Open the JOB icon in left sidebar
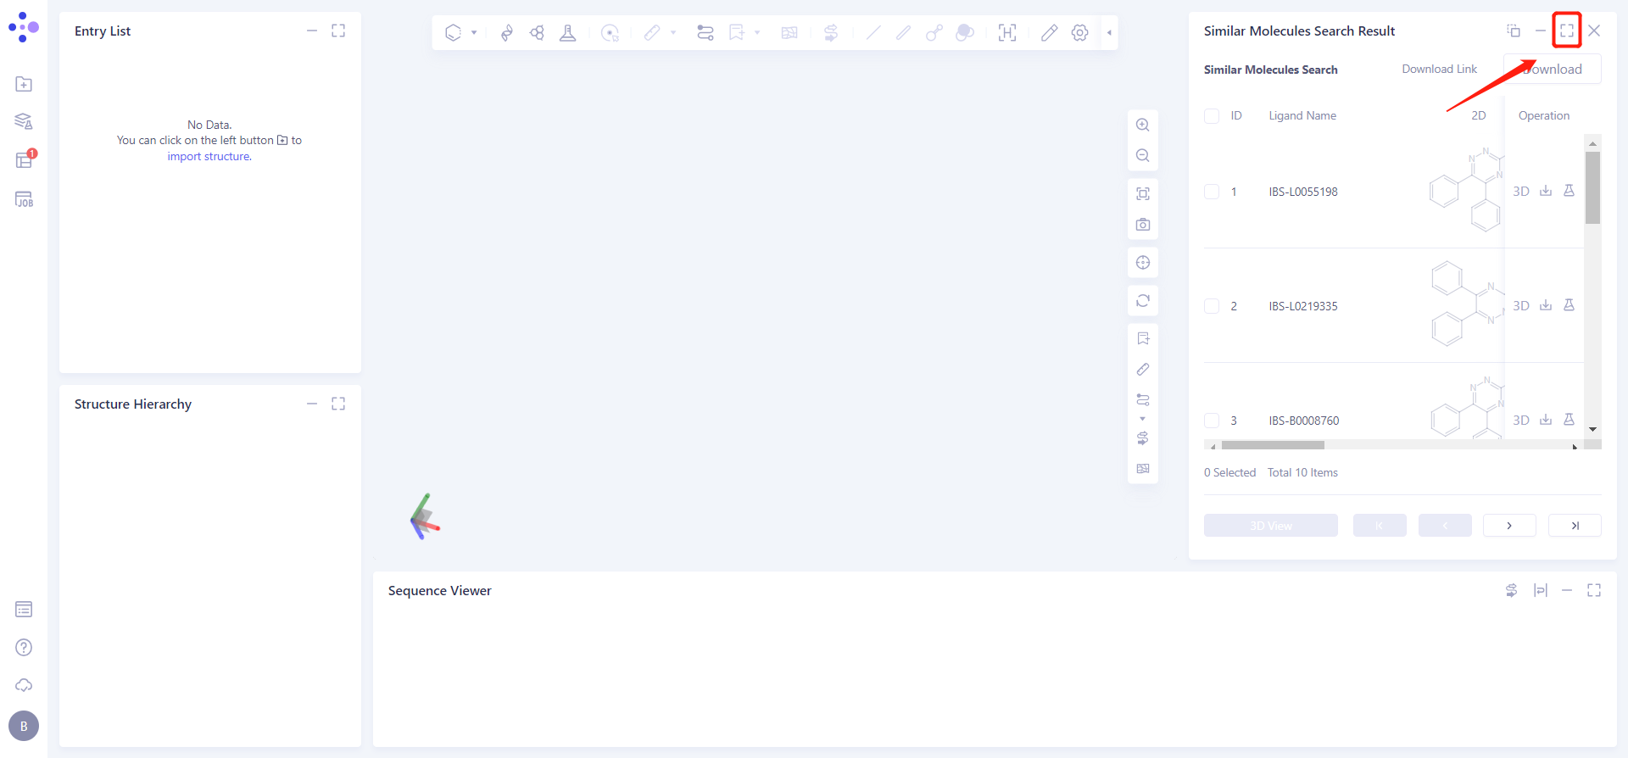This screenshot has height=758, width=1628. coord(24,199)
